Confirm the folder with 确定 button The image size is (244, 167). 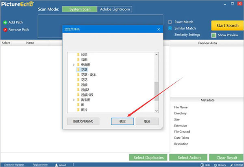[122, 121]
